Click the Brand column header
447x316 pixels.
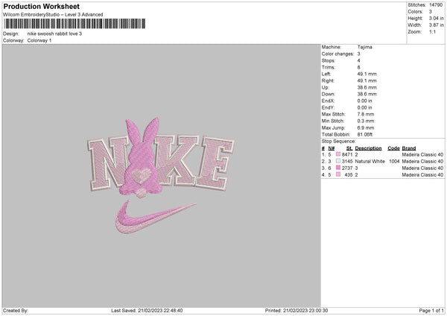409,148
